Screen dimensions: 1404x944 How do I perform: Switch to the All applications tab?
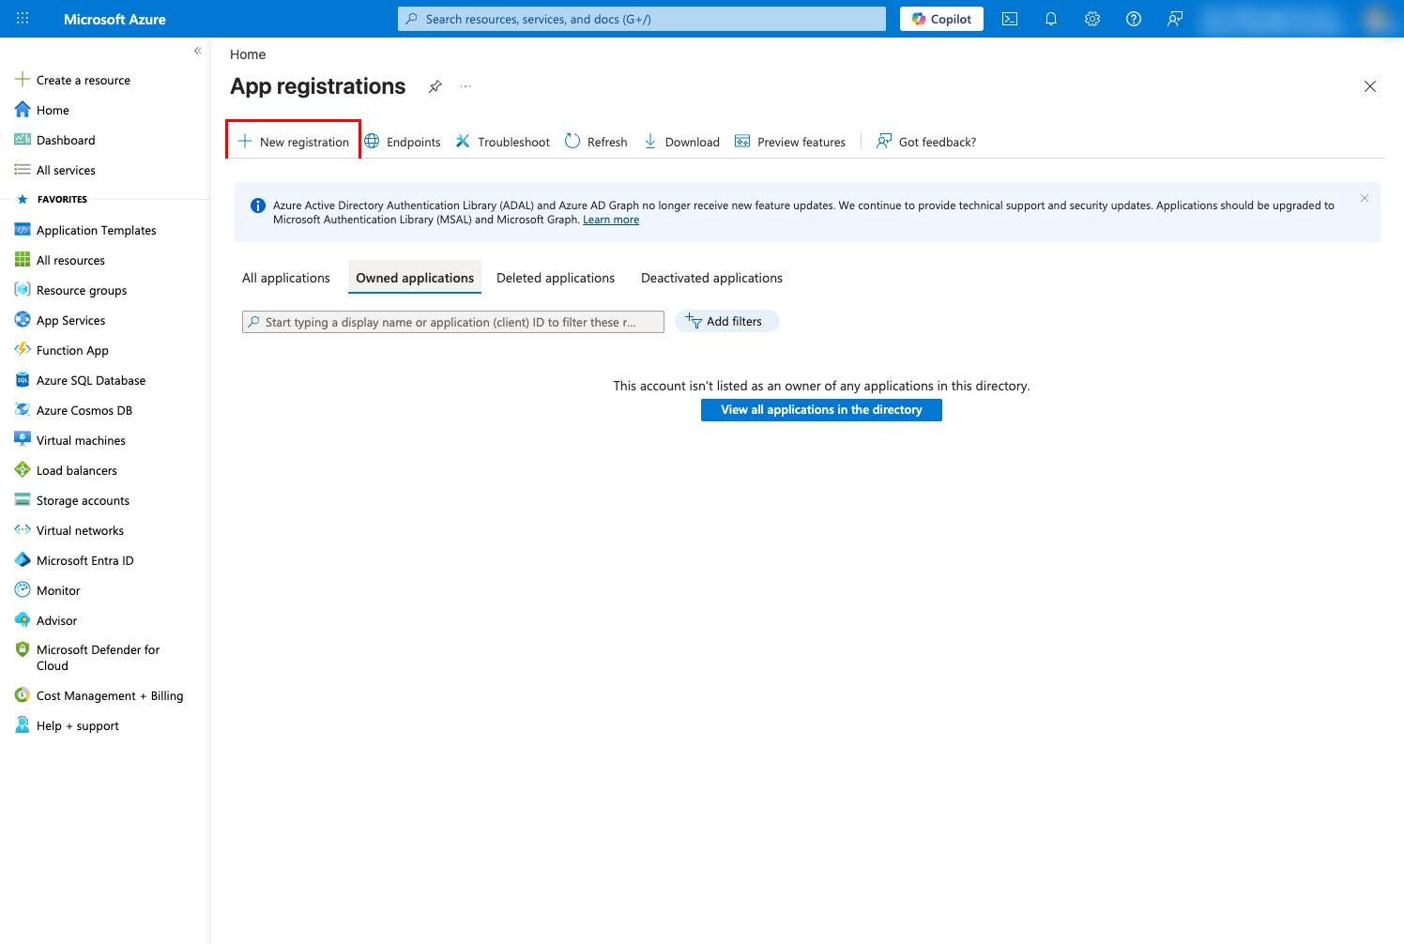[x=286, y=278]
